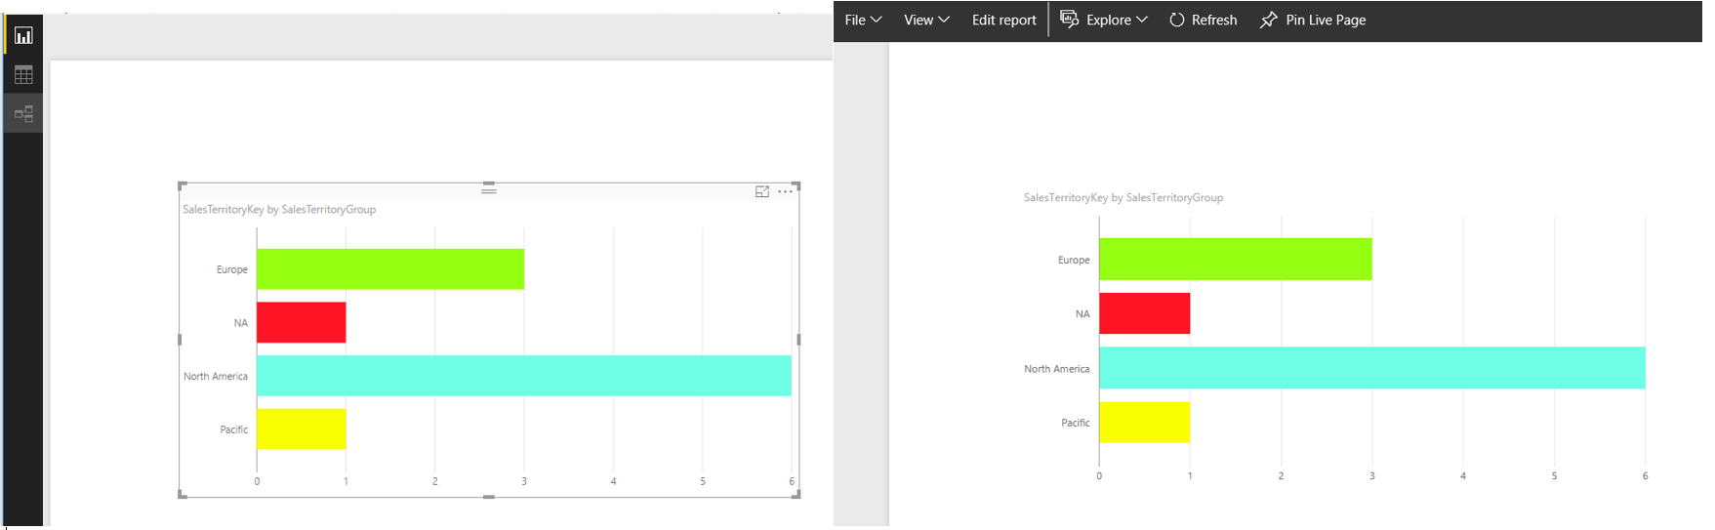The width and height of the screenshot is (1715, 530).
Task: Select the green Europe bar in left chart
Action: (390, 269)
